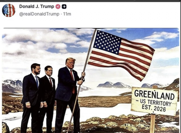Viewport: 181px width, 133px height.
Task: Select the man gripping the flagpole
Action: coord(70,95)
